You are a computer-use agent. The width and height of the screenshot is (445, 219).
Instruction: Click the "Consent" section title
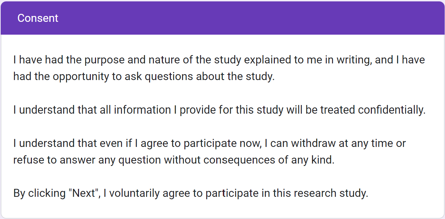(x=38, y=18)
